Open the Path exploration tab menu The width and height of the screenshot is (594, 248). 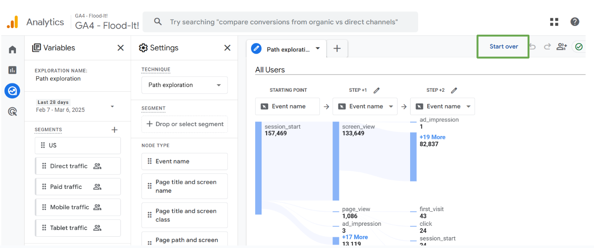point(318,49)
